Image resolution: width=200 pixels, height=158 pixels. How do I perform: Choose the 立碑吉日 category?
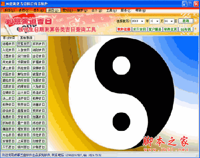click(8, 93)
